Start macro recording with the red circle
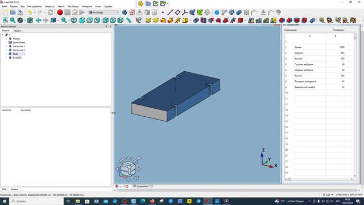 click(60, 13)
